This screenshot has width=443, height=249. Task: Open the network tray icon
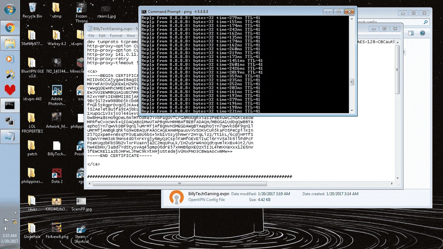(x=14, y=221)
